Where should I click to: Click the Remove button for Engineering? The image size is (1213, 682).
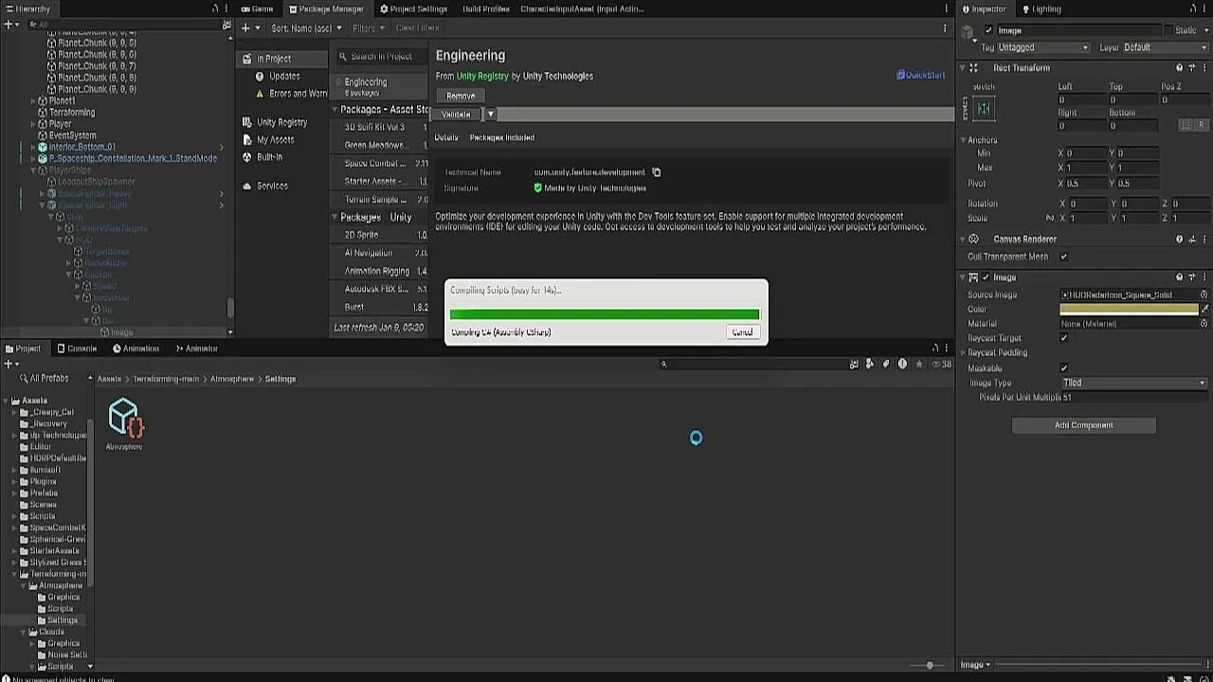(461, 96)
